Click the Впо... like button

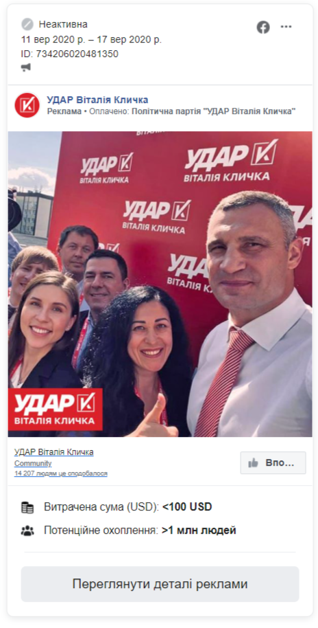(x=273, y=463)
